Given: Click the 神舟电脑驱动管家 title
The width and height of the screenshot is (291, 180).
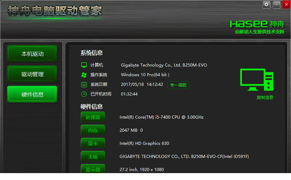Looking at the screenshot, I should (55, 11).
